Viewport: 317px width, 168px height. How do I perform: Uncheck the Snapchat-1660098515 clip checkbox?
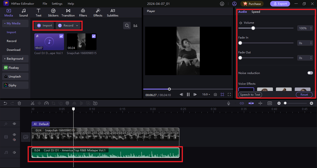(x=93, y=36)
